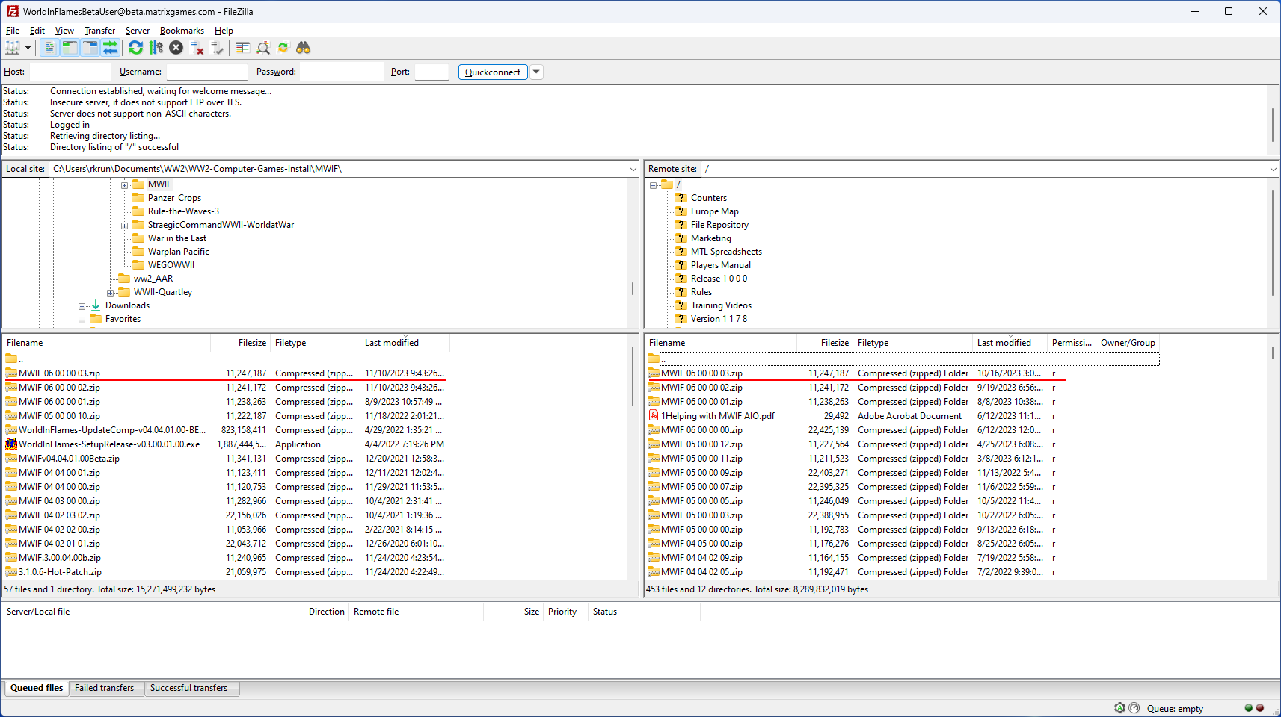Viewport: 1281px width, 717px height.
Task: Click the War in the East folder icon
Action: 138,238
